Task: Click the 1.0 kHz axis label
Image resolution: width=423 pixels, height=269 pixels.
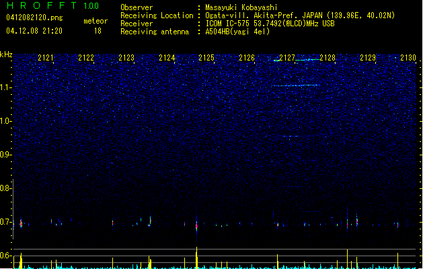Action: pos(5,121)
